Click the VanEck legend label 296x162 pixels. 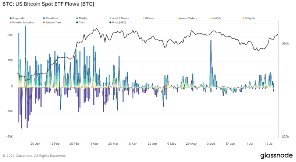pos(216,18)
